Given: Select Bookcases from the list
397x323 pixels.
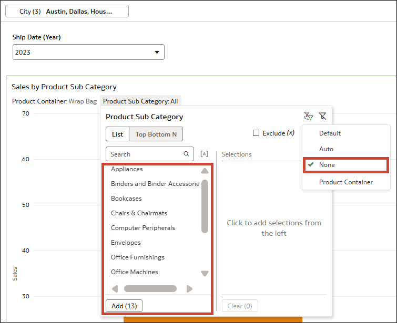Looking at the screenshot, I should click(126, 199).
